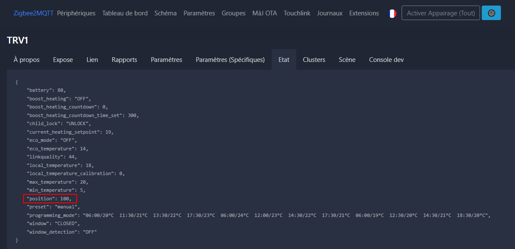Click the "min_temperature": 5 line

[56, 190]
